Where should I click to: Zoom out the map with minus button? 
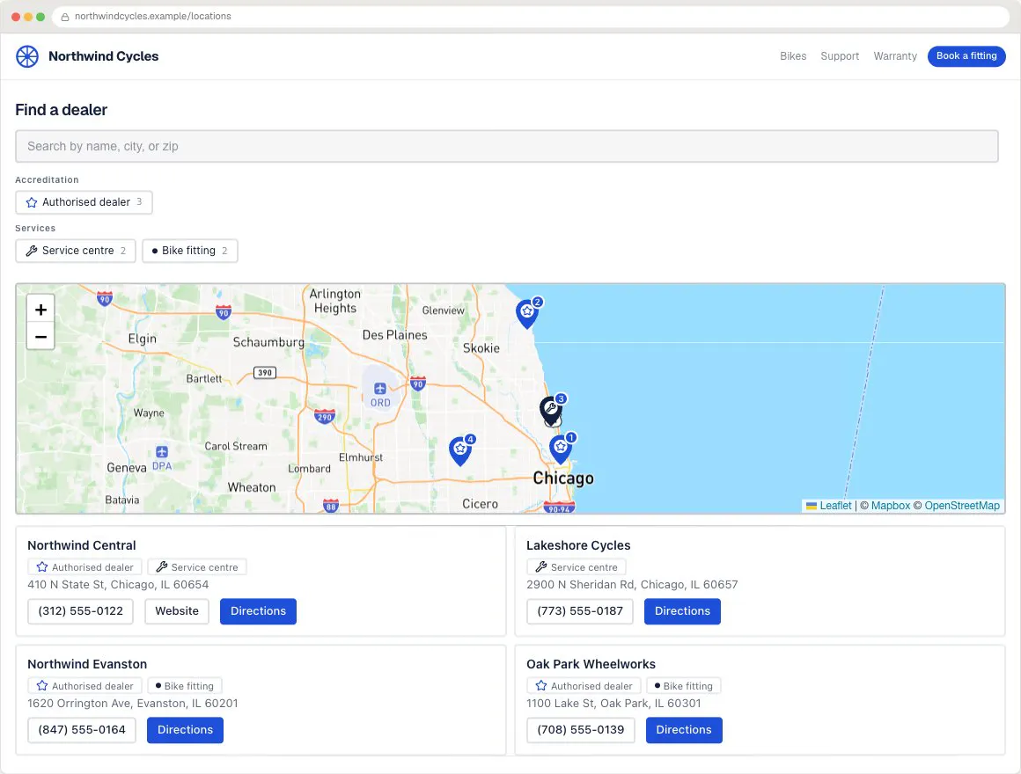40,336
